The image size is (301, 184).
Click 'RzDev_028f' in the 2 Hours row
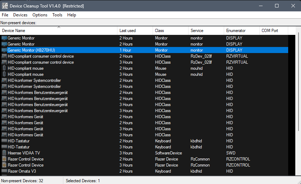click(201, 56)
